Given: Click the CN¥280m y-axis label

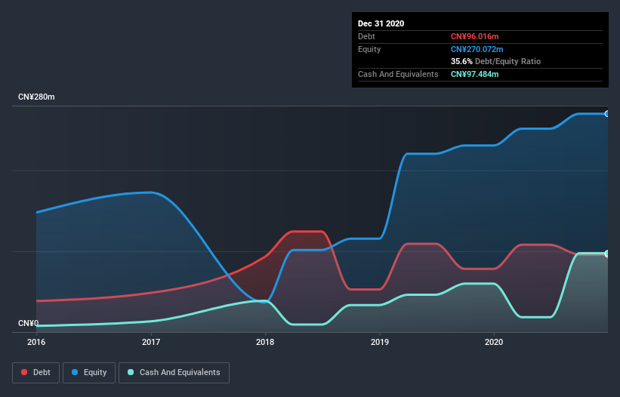Looking at the screenshot, I should point(36,97).
